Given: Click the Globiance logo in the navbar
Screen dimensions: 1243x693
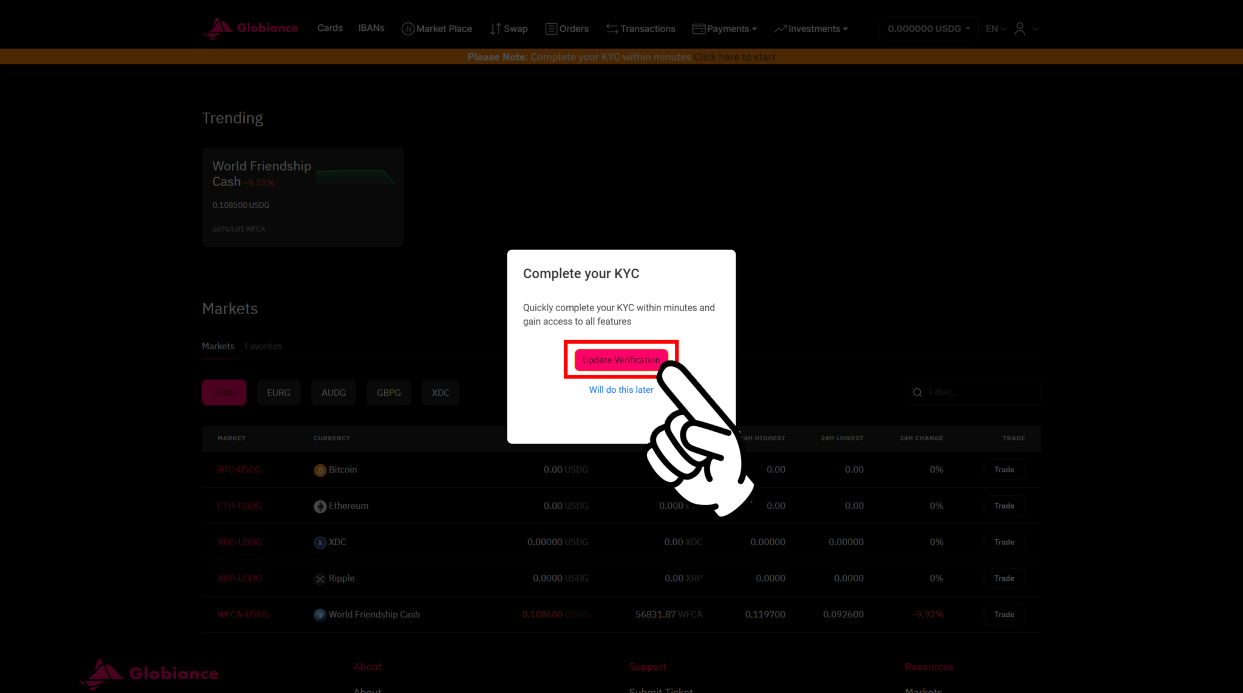Looking at the screenshot, I should [x=250, y=28].
